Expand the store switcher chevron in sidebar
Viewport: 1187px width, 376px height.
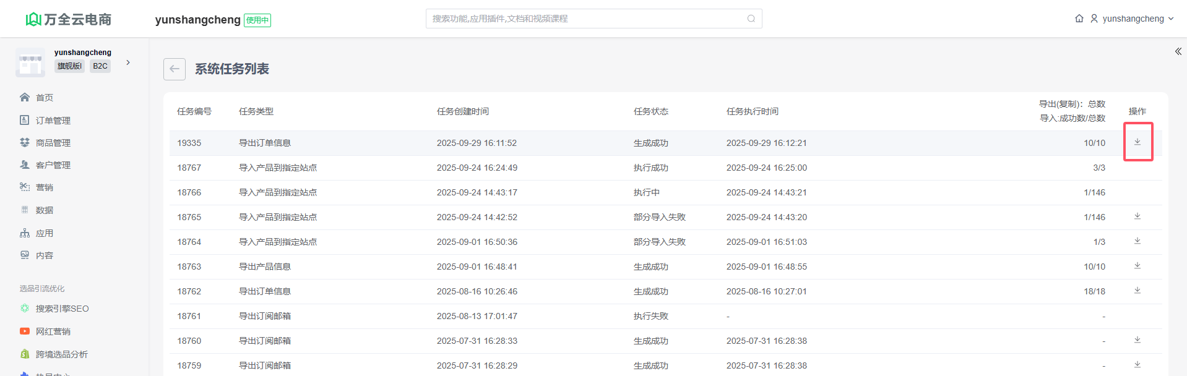click(128, 62)
